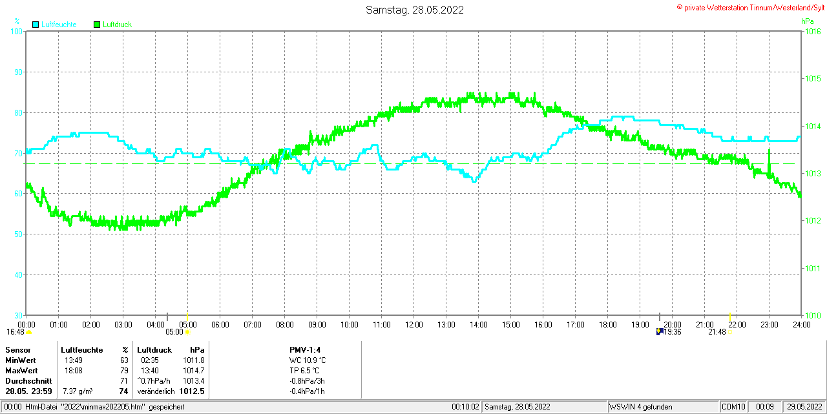827x414 pixels.
Task: Click the veränderlich pressure tendency text
Action: click(156, 391)
